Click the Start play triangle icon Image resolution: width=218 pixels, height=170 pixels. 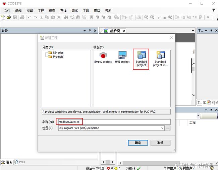(x=159, y=18)
